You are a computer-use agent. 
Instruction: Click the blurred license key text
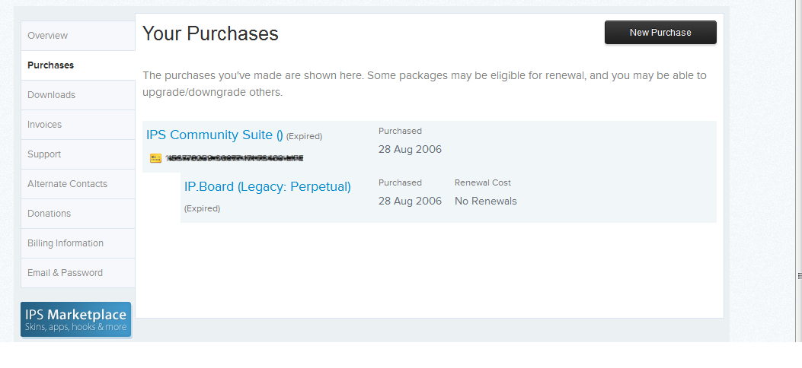tap(234, 158)
